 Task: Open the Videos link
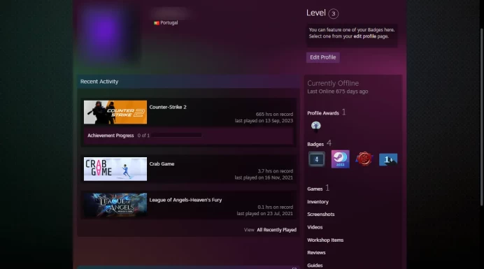coord(315,227)
